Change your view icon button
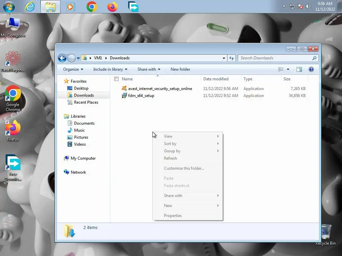Screen dimensions: 342x256 [281, 69]
